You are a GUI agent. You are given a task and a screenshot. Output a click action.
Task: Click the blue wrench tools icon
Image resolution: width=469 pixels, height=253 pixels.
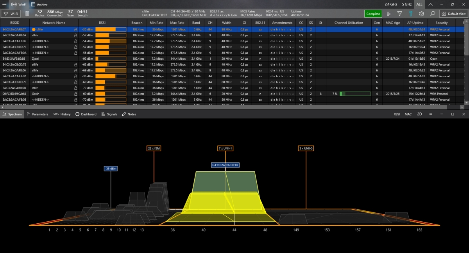[x=411, y=13]
